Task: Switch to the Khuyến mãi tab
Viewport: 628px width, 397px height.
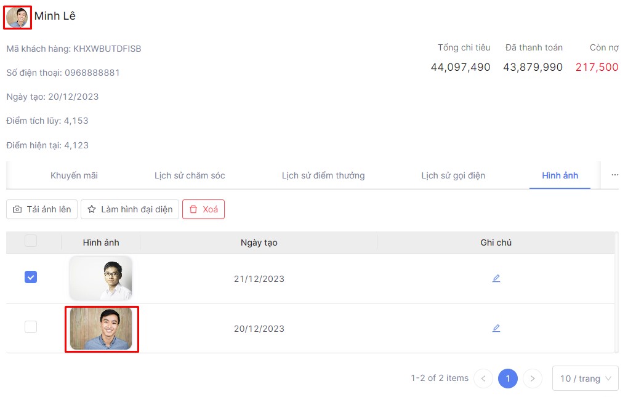Action: [x=74, y=176]
